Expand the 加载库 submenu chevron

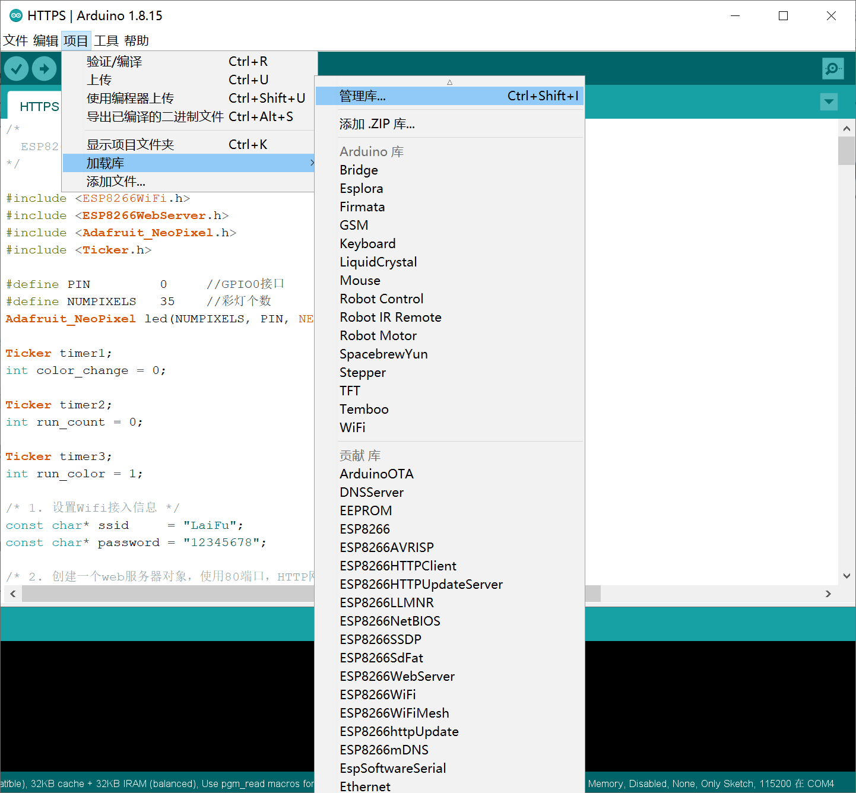click(x=311, y=162)
